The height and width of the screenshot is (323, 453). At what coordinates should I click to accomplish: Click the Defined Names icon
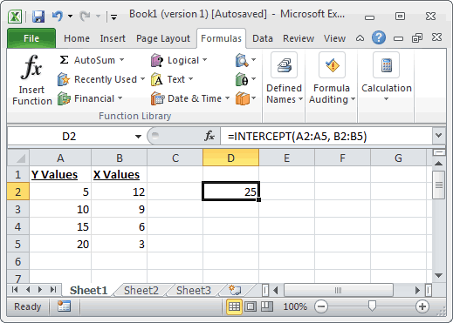284,65
